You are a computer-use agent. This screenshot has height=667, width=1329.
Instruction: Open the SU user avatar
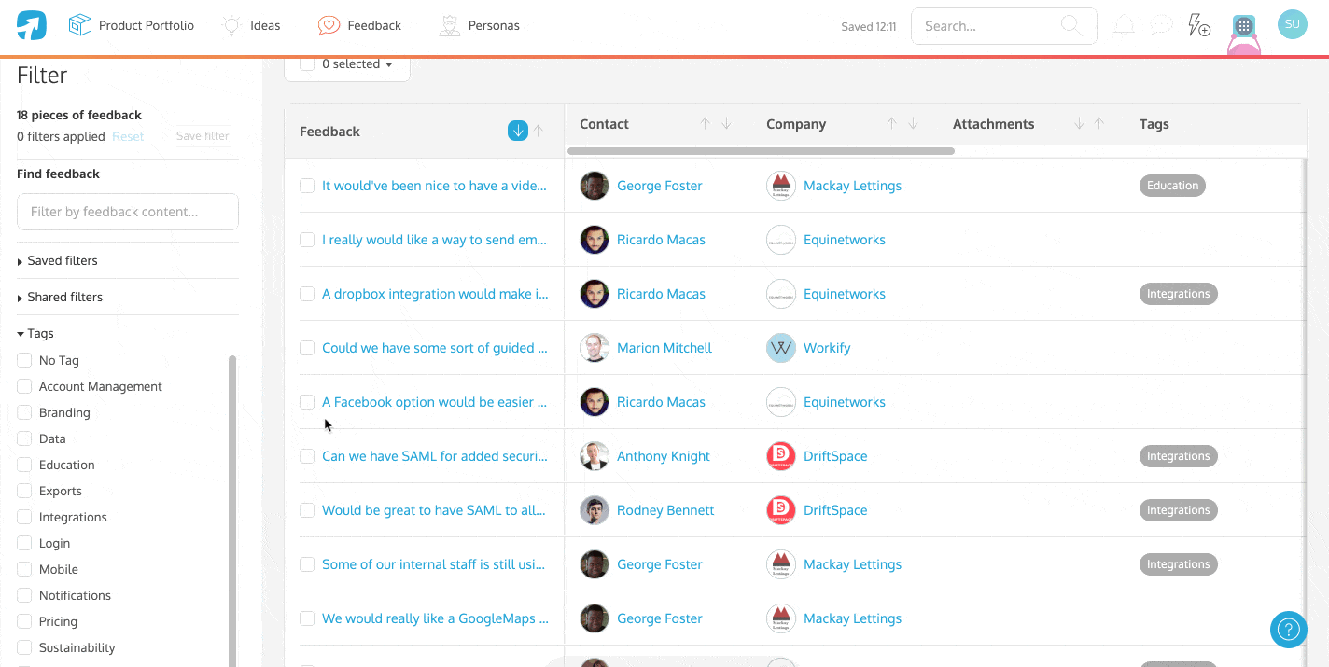point(1293,25)
